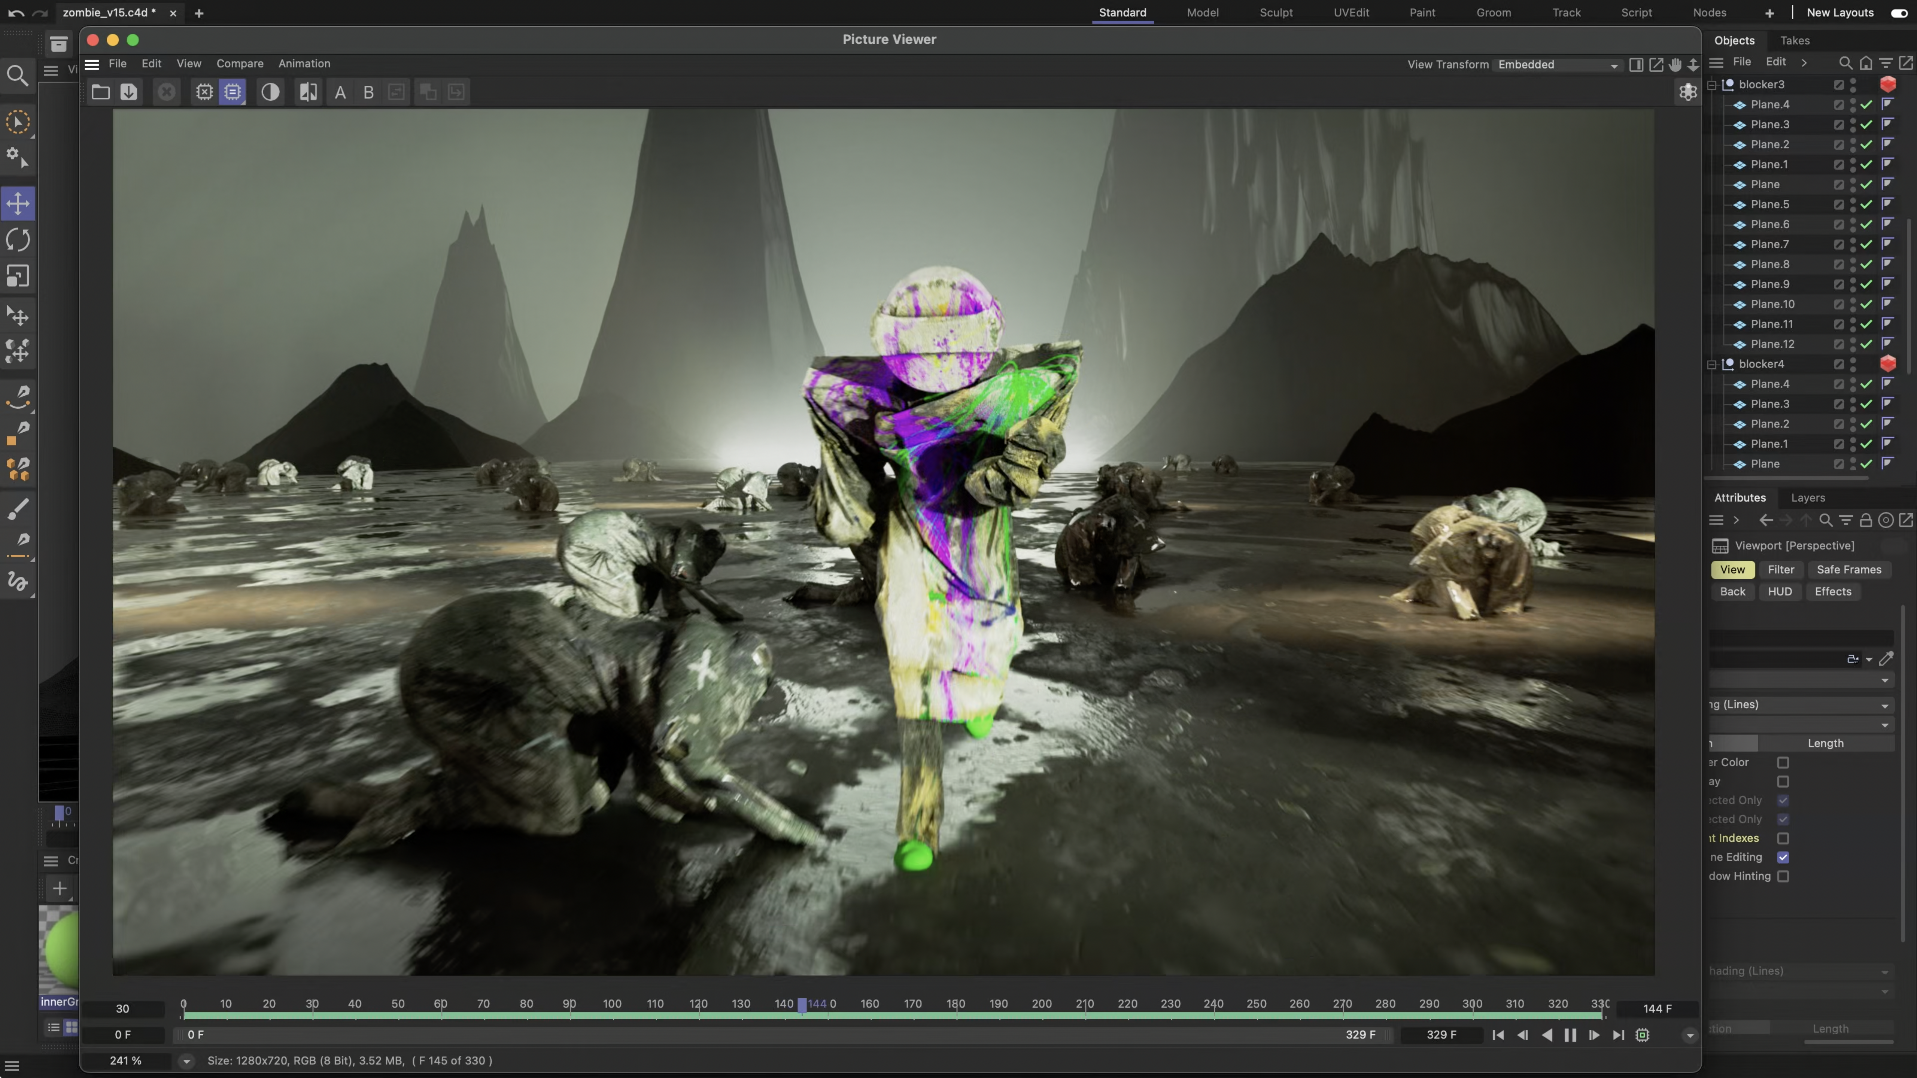Image resolution: width=1917 pixels, height=1078 pixels.
Task: Enable the Shadow Hinting checkbox
Action: pos(1783,876)
